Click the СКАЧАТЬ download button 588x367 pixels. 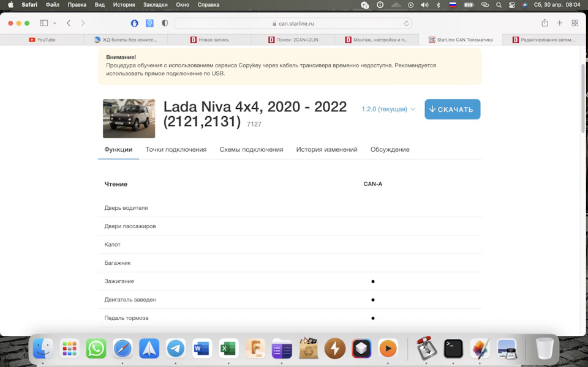452,109
